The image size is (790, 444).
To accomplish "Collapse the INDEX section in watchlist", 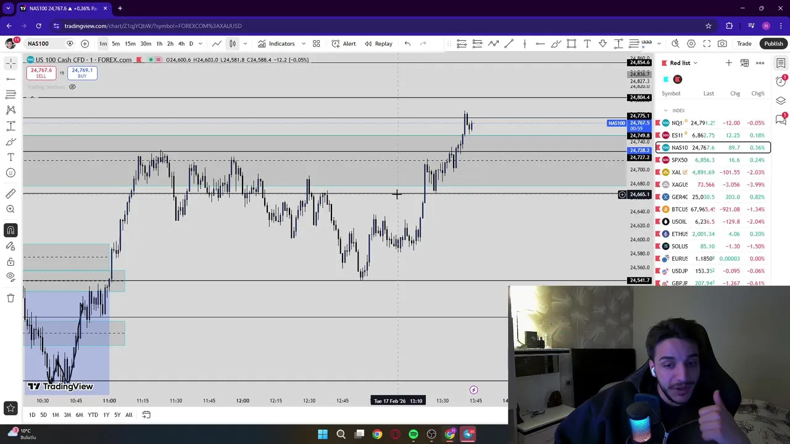I will click(x=665, y=110).
